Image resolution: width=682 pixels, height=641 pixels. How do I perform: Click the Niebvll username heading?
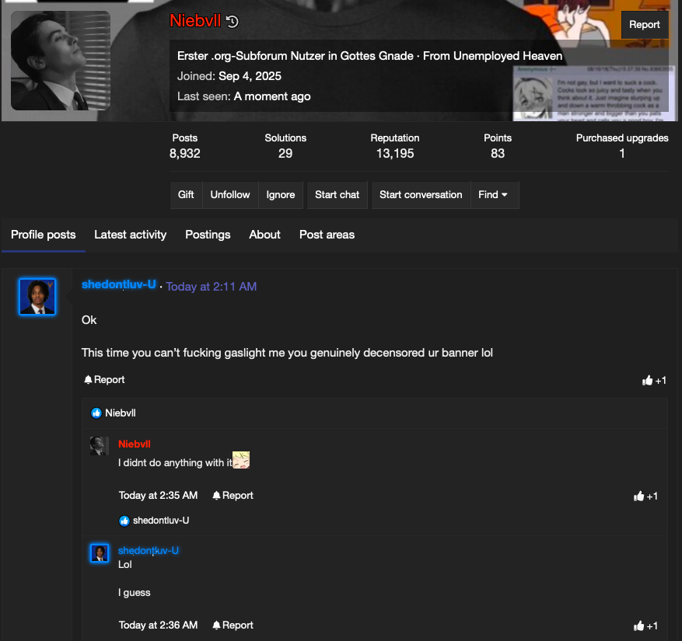[195, 20]
